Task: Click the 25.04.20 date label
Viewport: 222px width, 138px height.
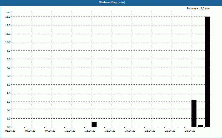Action: (x=170, y=131)
